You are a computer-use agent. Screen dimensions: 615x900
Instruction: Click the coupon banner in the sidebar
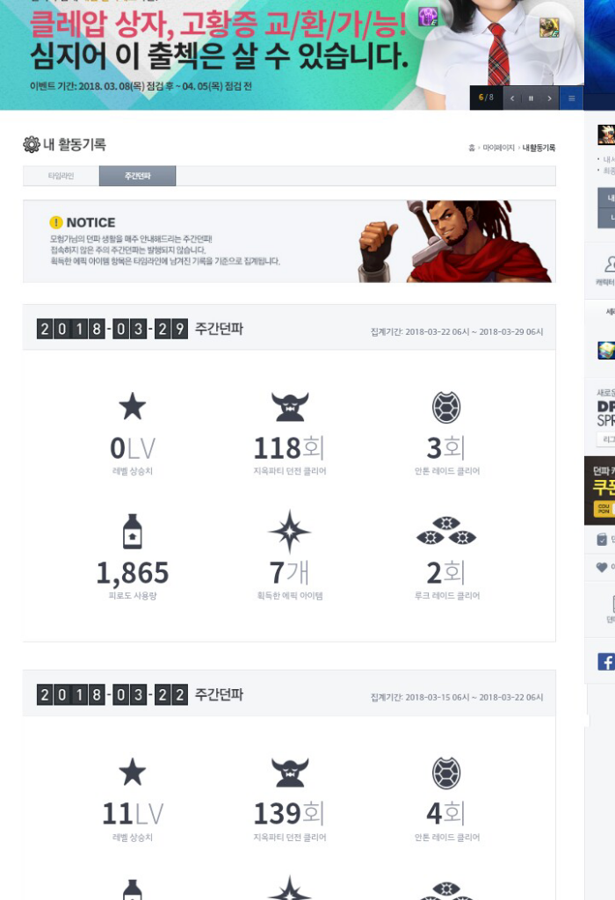600,490
